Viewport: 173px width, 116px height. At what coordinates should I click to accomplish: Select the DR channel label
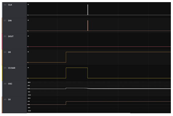coord(9,52)
